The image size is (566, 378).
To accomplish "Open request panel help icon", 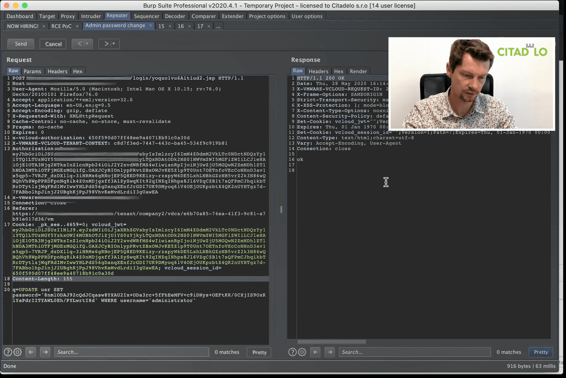I will (8, 352).
